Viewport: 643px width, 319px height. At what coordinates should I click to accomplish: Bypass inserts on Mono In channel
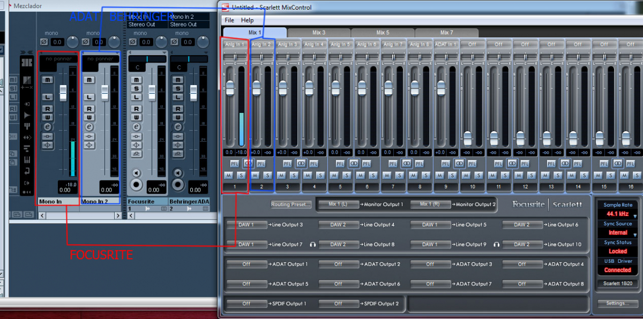48,136
